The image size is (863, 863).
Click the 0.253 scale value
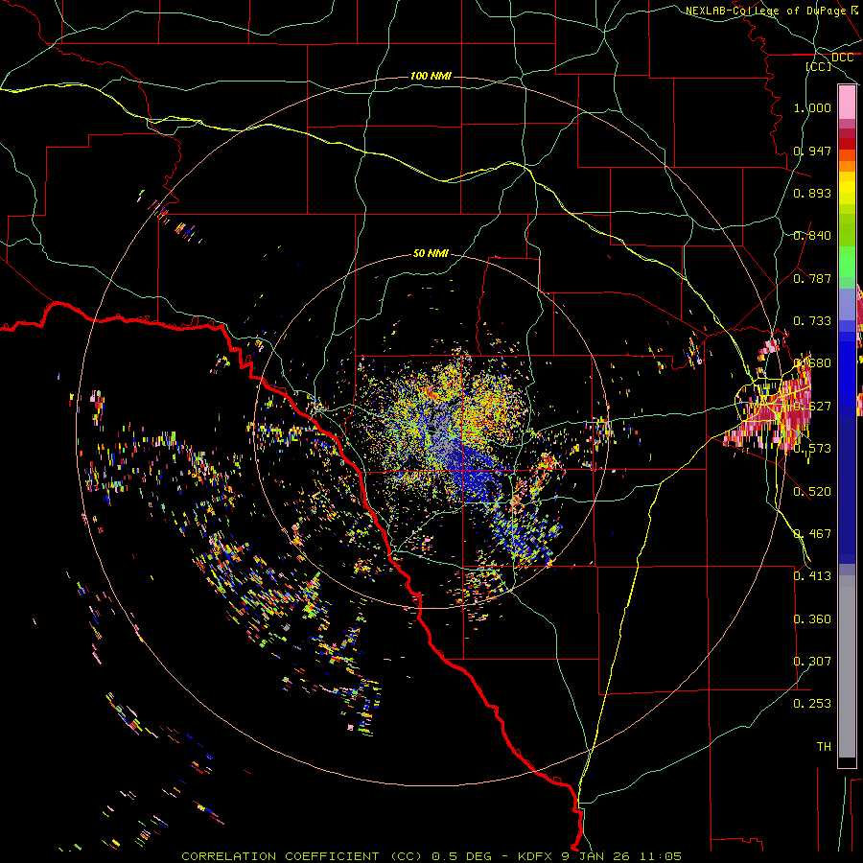point(812,704)
